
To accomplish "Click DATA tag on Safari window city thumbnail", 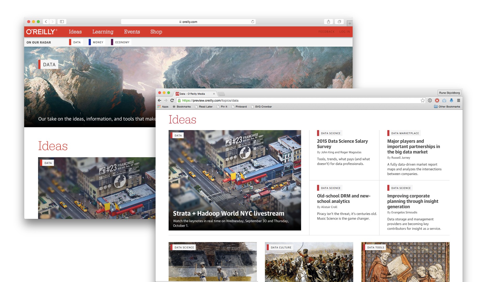I will point(47,163).
